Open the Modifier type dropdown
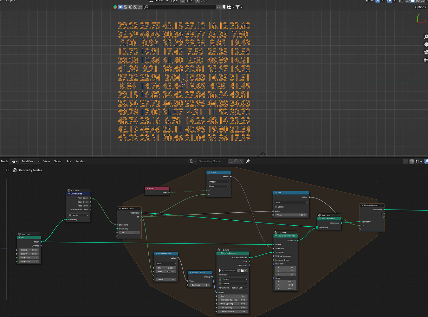 pyautogui.click(x=30, y=161)
